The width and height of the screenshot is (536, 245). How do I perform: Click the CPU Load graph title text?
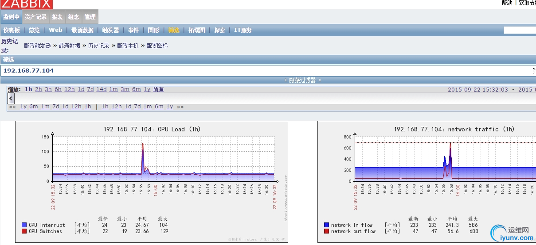coord(152,129)
